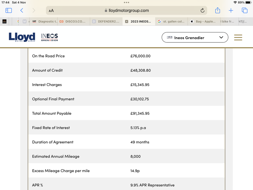Image resolution: width=253 pixels, height=190 pixels.
Task: Select the Total Amount Payable £91,345.95 value
Action: 140,113
